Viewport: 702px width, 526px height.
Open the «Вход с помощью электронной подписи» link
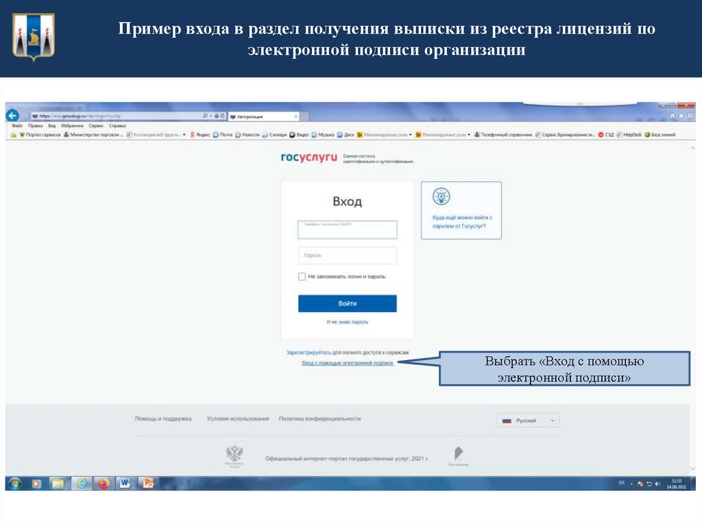(x=346, y=362)
